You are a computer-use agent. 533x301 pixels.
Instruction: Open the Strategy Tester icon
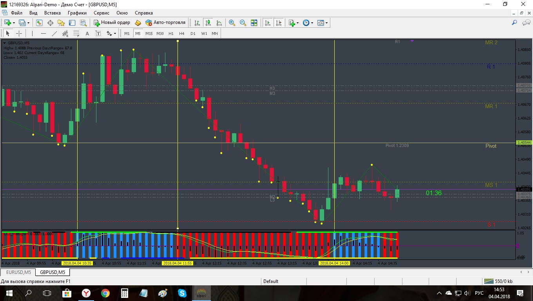[x=83, y=23]
